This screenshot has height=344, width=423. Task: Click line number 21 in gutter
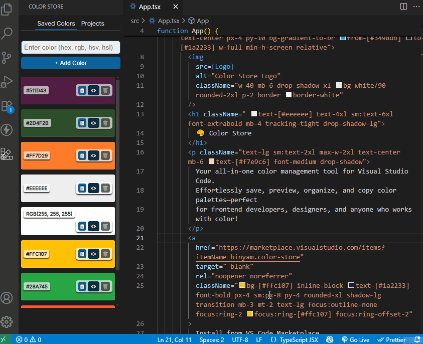coord(140,238)
